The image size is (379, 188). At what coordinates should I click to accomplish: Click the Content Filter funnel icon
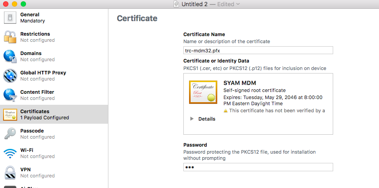[x=10, y=95]
